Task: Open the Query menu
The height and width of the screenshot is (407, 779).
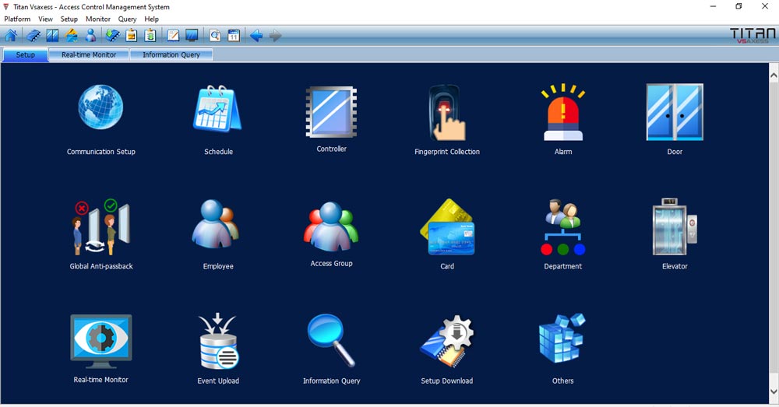Action: [x=127, y=19]
